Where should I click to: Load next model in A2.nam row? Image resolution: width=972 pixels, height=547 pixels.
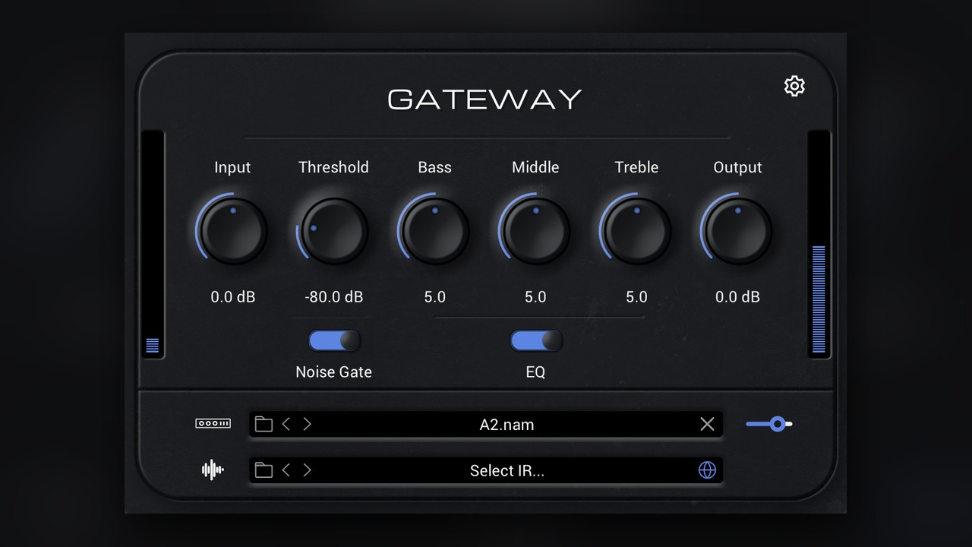point(307,424)
